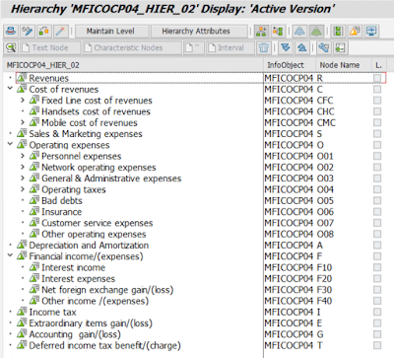This screenshot has height=358, width=394.
Task: Tick the link checkbox for Bad debts row
Action: pos(377,200)
